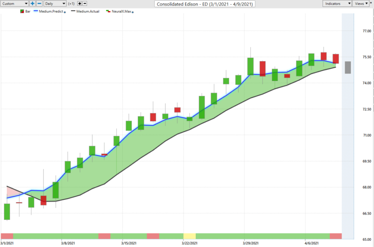Open the Custom range dropdown
This screenshot has width=374, height=247.
(x=15, y=4)
